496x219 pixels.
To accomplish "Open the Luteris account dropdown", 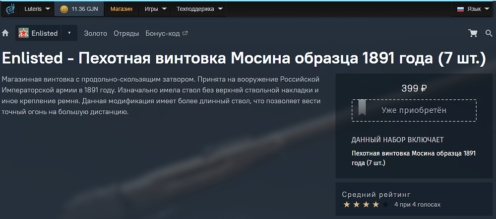I will tap(37, 9).
